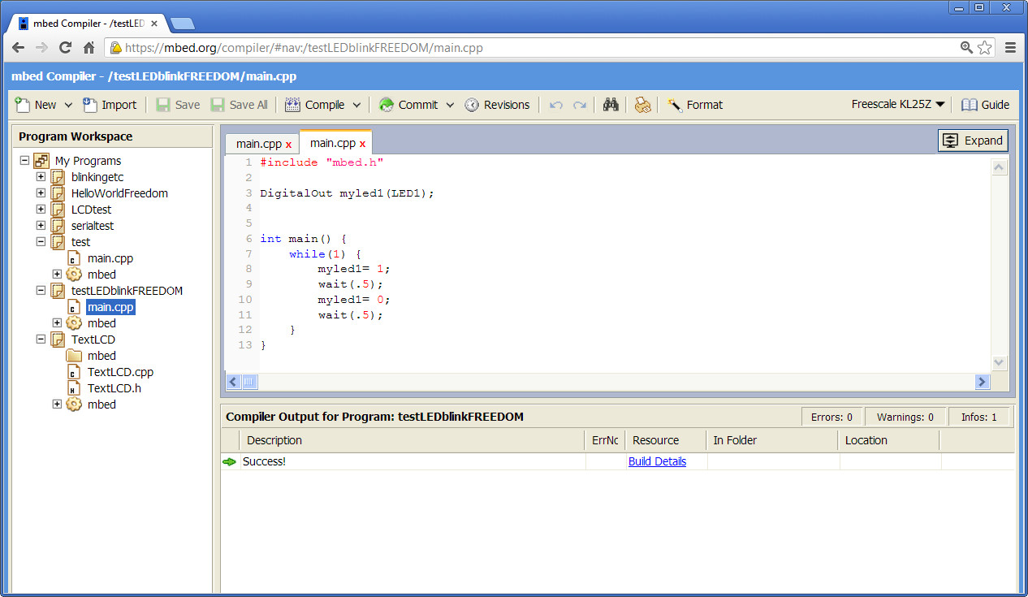Click the Import toolbar button
The image size is (1028, 597).
[x=110, y=105]
